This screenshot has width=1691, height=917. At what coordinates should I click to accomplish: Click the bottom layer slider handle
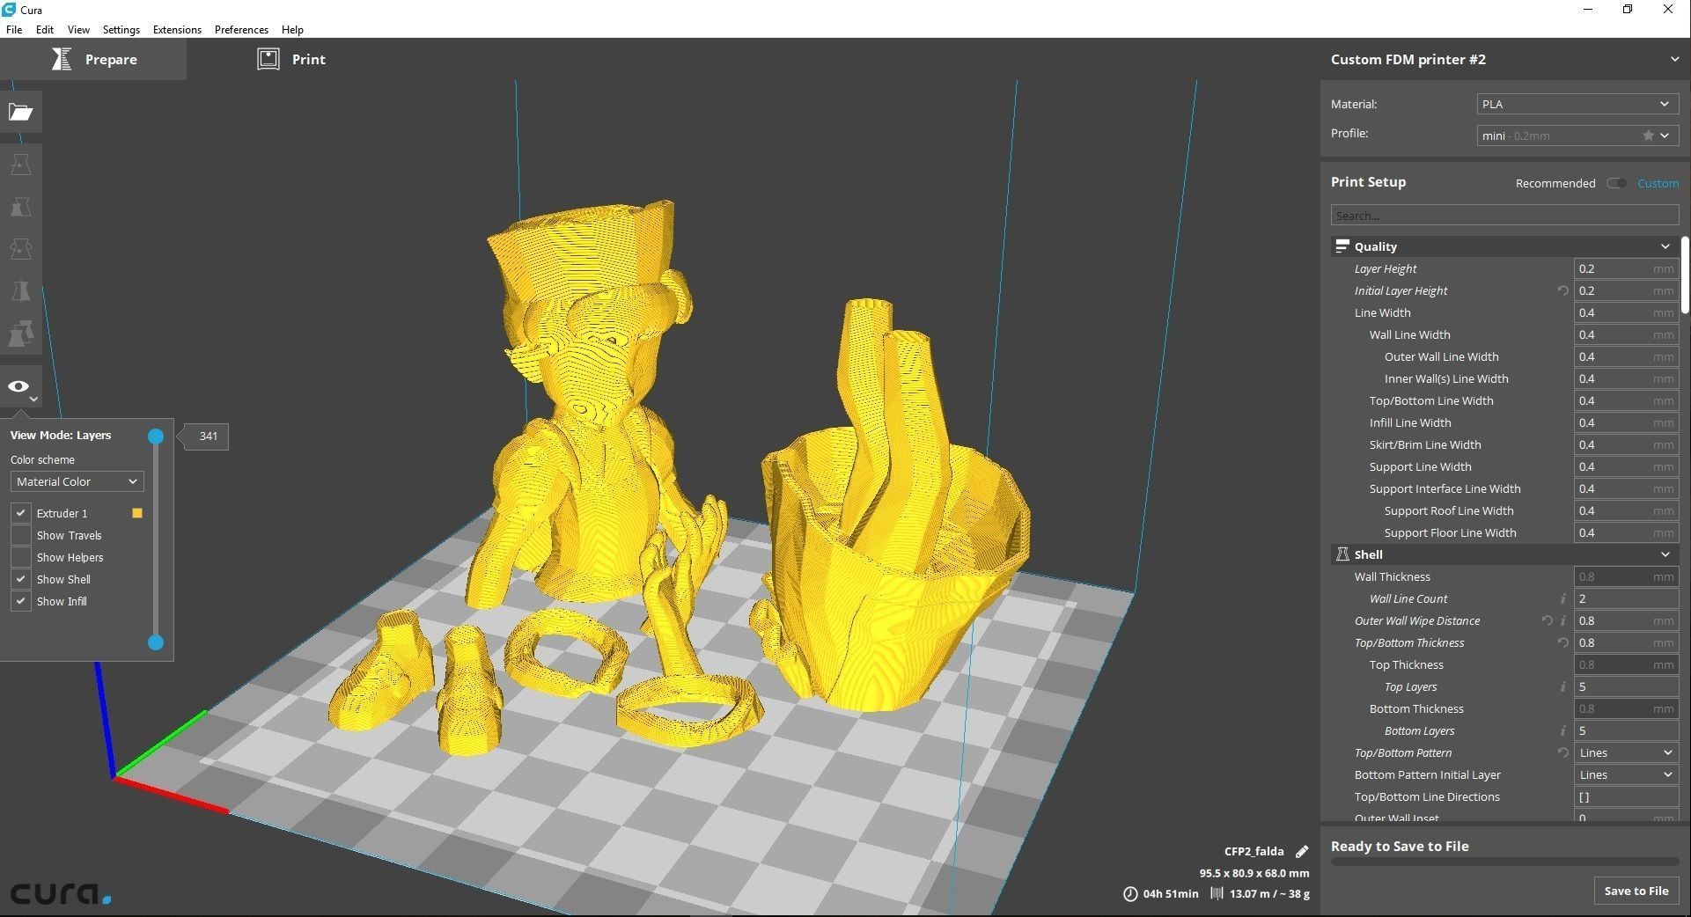point(156,642)
